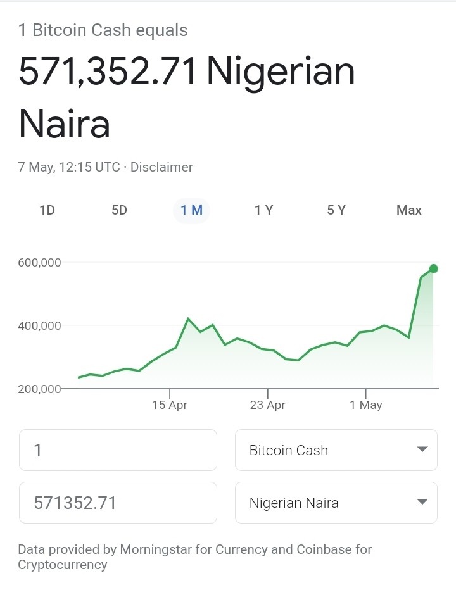The image size is (456, 590).
Task: Open the Max range chart view
Action: tap(409, 210)
